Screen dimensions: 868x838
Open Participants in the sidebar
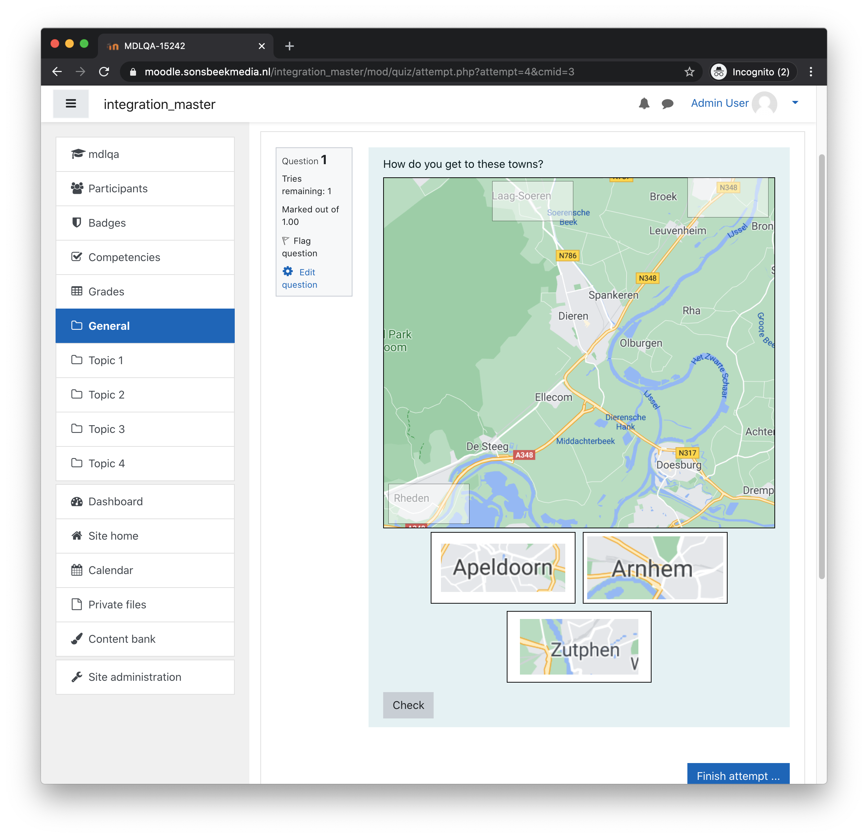click(x=145, y=189)
